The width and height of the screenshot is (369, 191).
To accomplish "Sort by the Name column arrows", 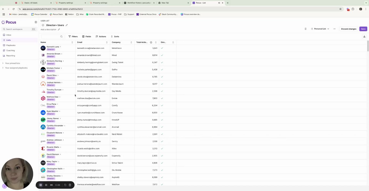I will [x=72, y=42].
